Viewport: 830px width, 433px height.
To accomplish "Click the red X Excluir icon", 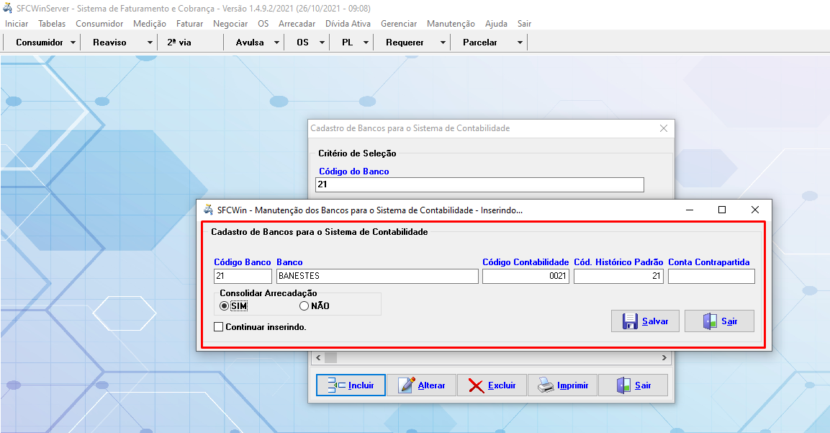I will pos(476,385).
